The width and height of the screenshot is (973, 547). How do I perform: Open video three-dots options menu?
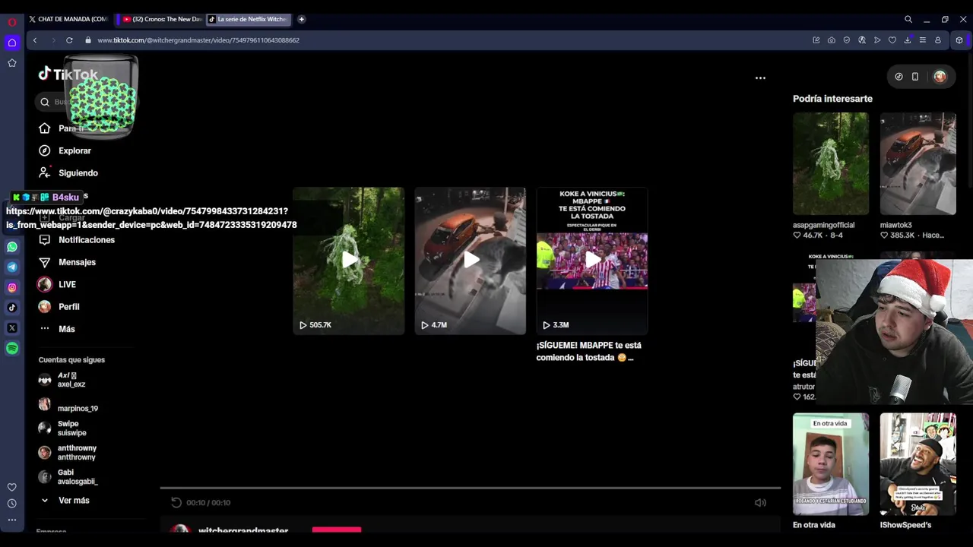(x=760, y=77)
